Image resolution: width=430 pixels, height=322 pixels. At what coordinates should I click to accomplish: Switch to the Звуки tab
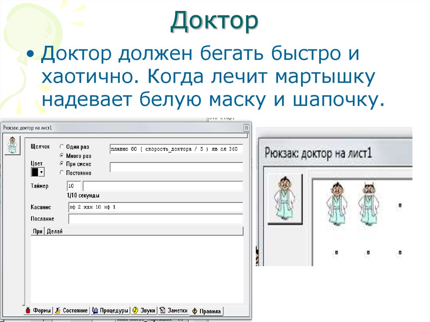pos(144,311)
